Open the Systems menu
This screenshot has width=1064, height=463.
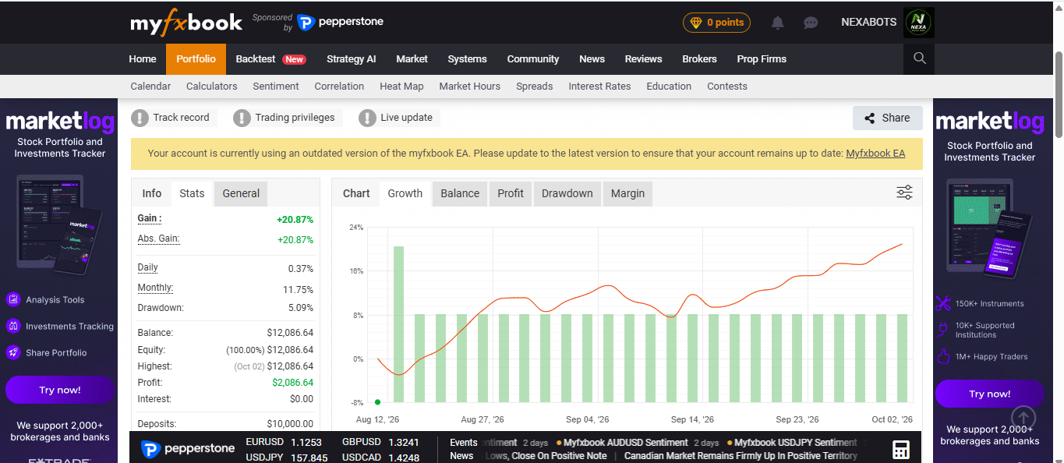click(467, 58)
